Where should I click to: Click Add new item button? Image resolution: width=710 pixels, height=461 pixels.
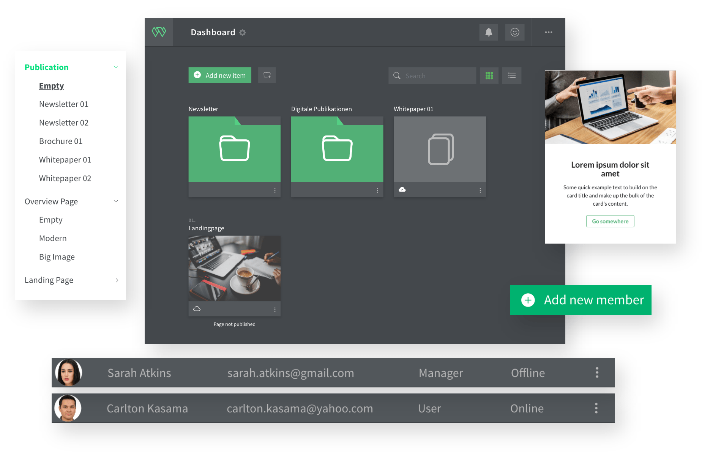tap(220, 75)
